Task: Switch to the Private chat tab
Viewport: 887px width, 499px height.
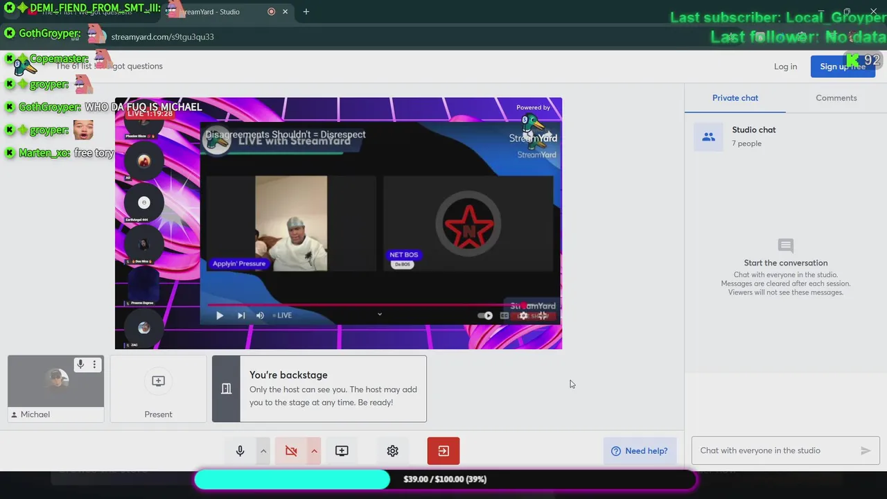Action: 735,98
